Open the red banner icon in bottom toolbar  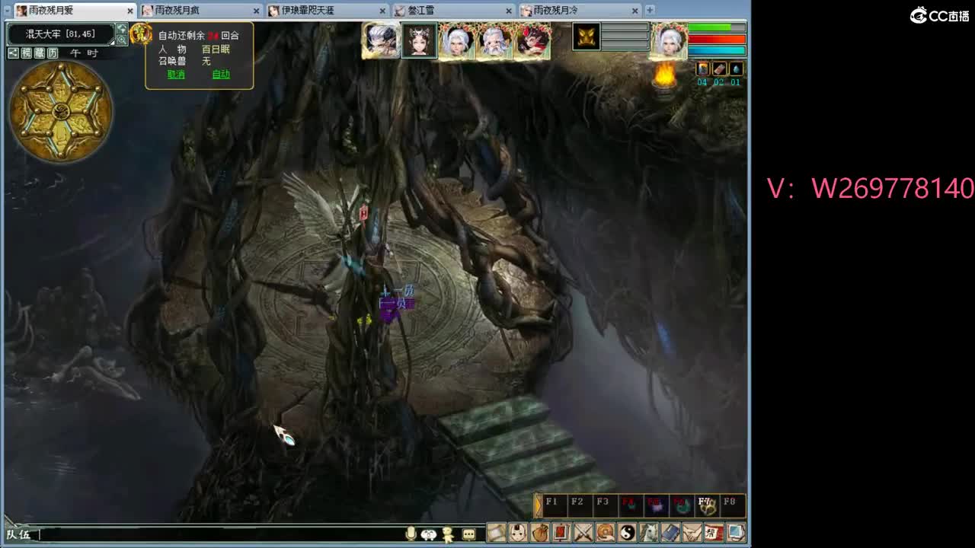pyautogui.click(x=561, y=532)
